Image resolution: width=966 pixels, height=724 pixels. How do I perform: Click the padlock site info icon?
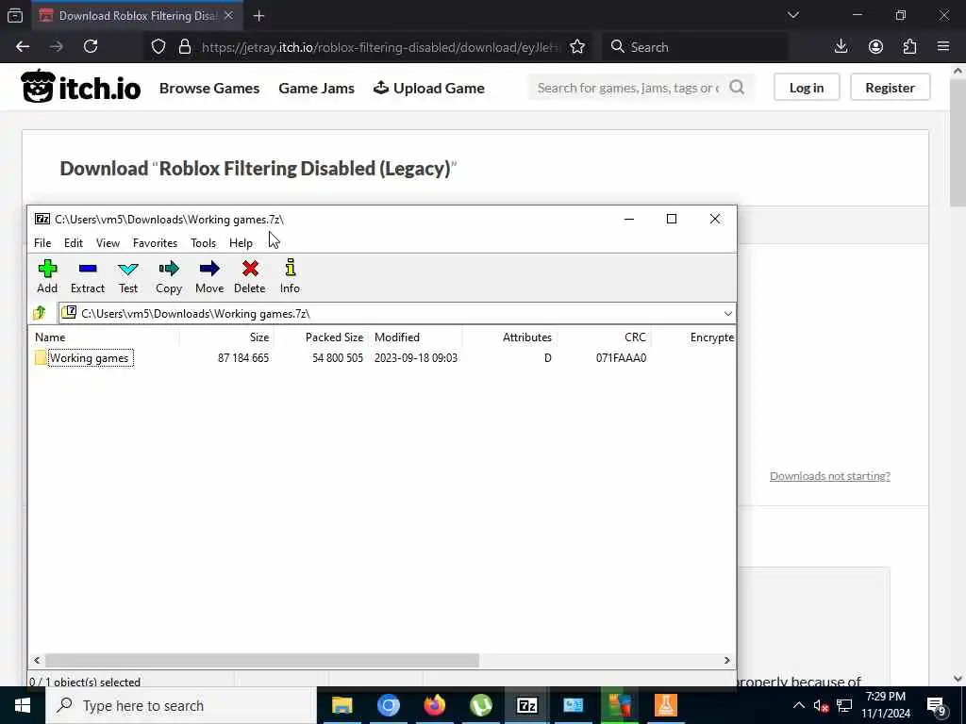[x=185, y=47]
